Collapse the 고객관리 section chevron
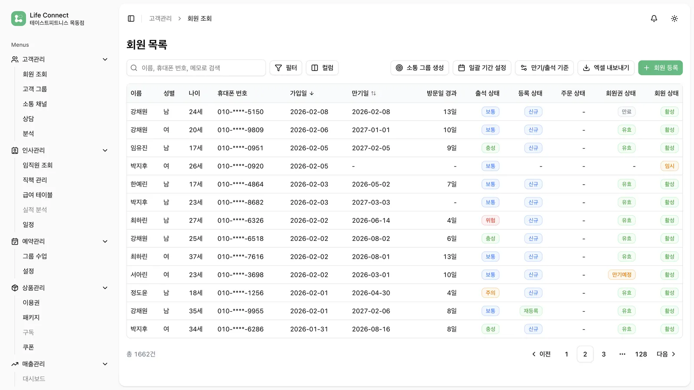 tap(105, 59)
